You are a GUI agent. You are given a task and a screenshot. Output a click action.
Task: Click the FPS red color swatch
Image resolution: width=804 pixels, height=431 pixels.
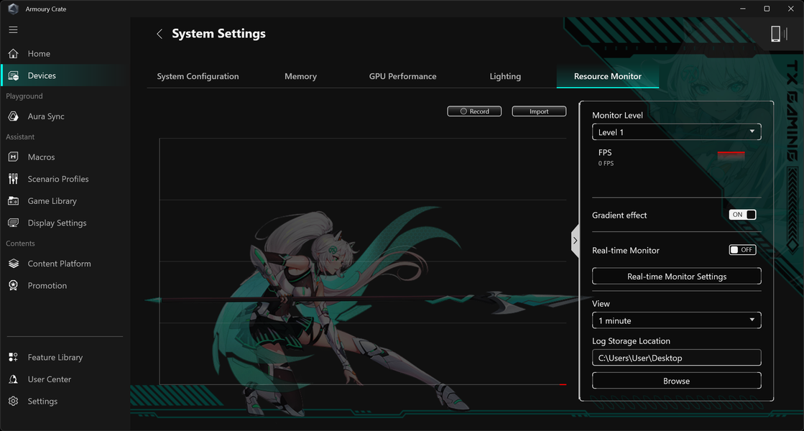(x=731, y=156)
